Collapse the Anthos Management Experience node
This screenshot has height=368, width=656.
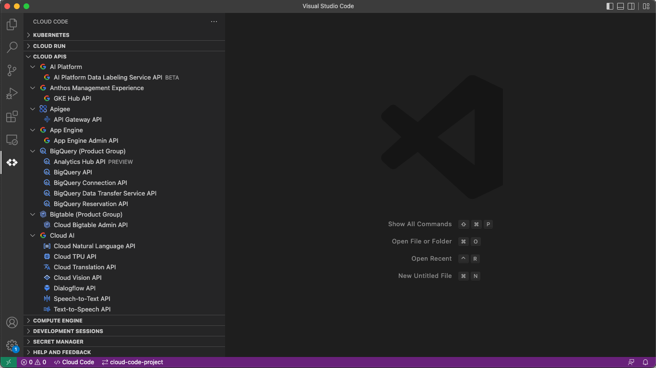tap(33, 88)
